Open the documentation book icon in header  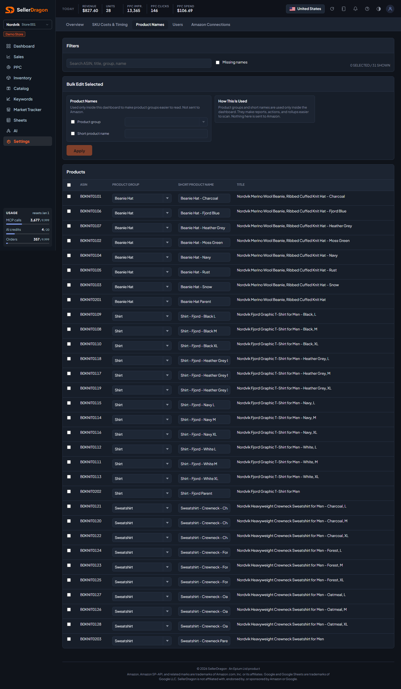pyautogui.click(x=344, y=9)
